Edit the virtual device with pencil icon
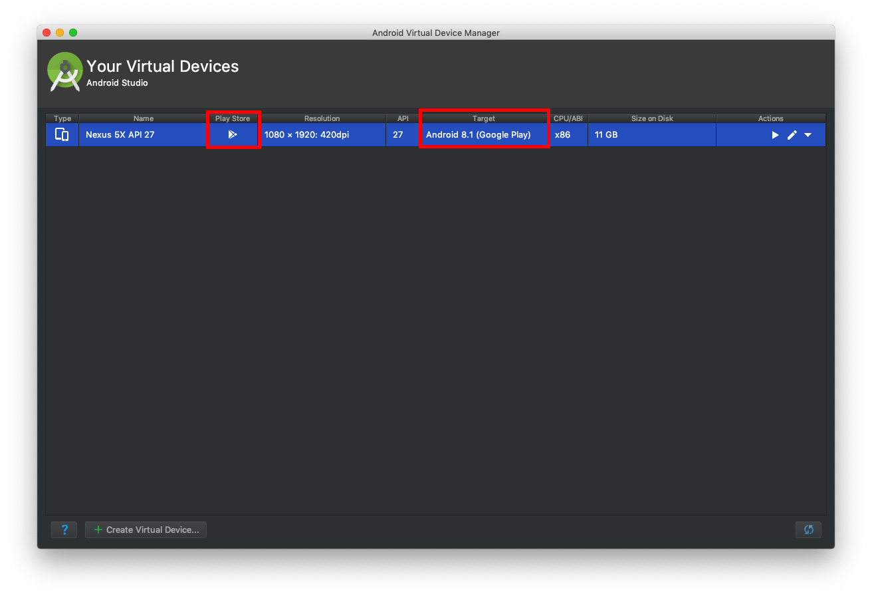 click(x=792, y=135)
